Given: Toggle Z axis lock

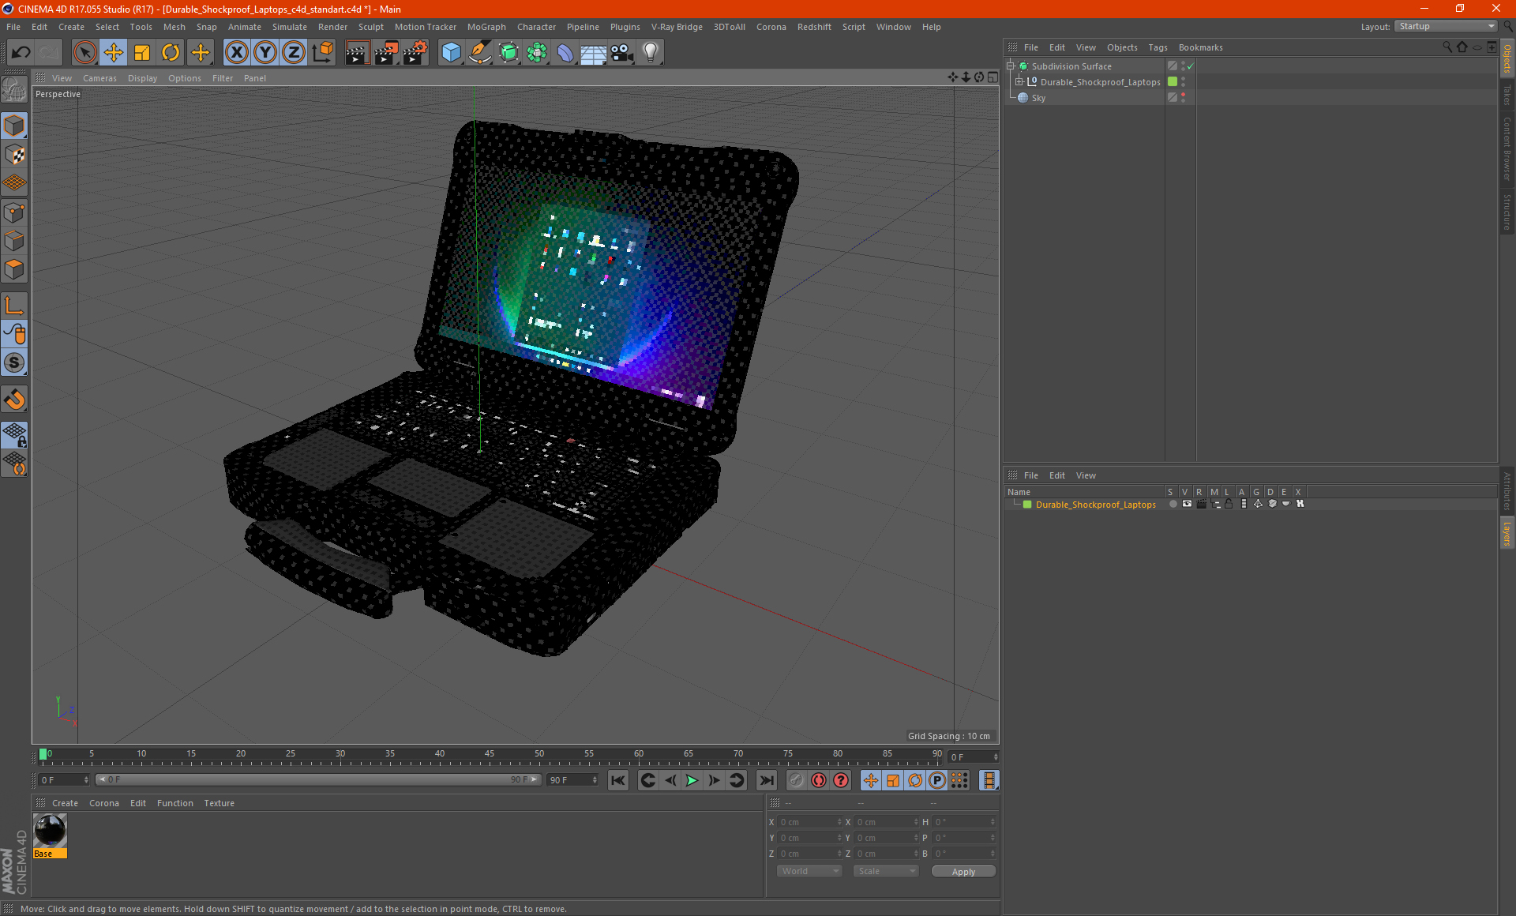Looking at the screenshot, I should tap(293, 53).
